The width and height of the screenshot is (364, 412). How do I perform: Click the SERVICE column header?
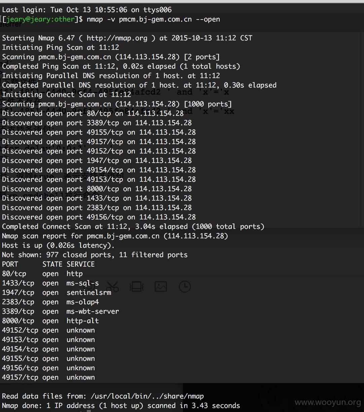(x=81, y=264)
